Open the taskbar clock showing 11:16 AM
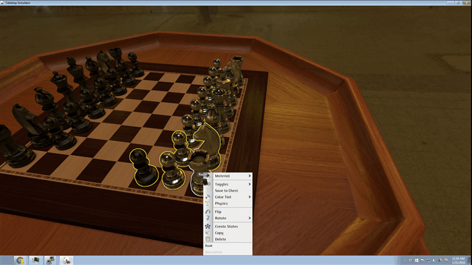Screen dimensions: 472x265 (458, 260)
